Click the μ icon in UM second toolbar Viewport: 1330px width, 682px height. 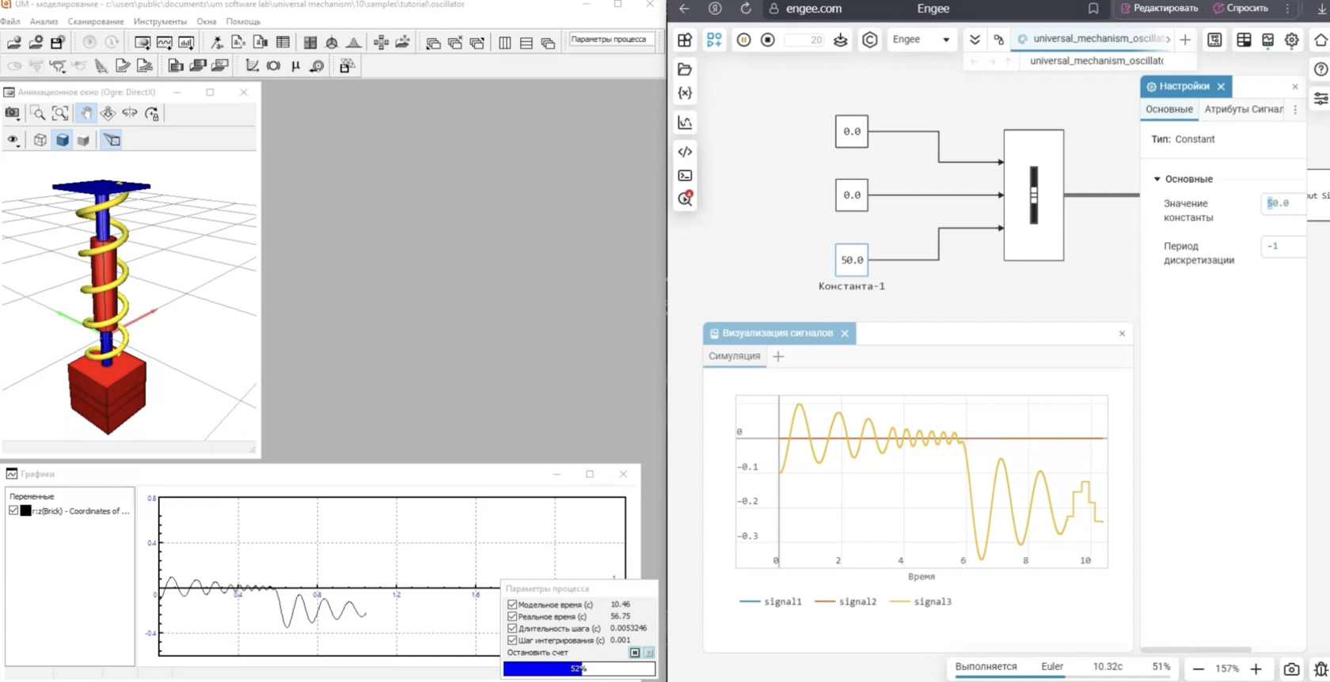coord(295,66)
